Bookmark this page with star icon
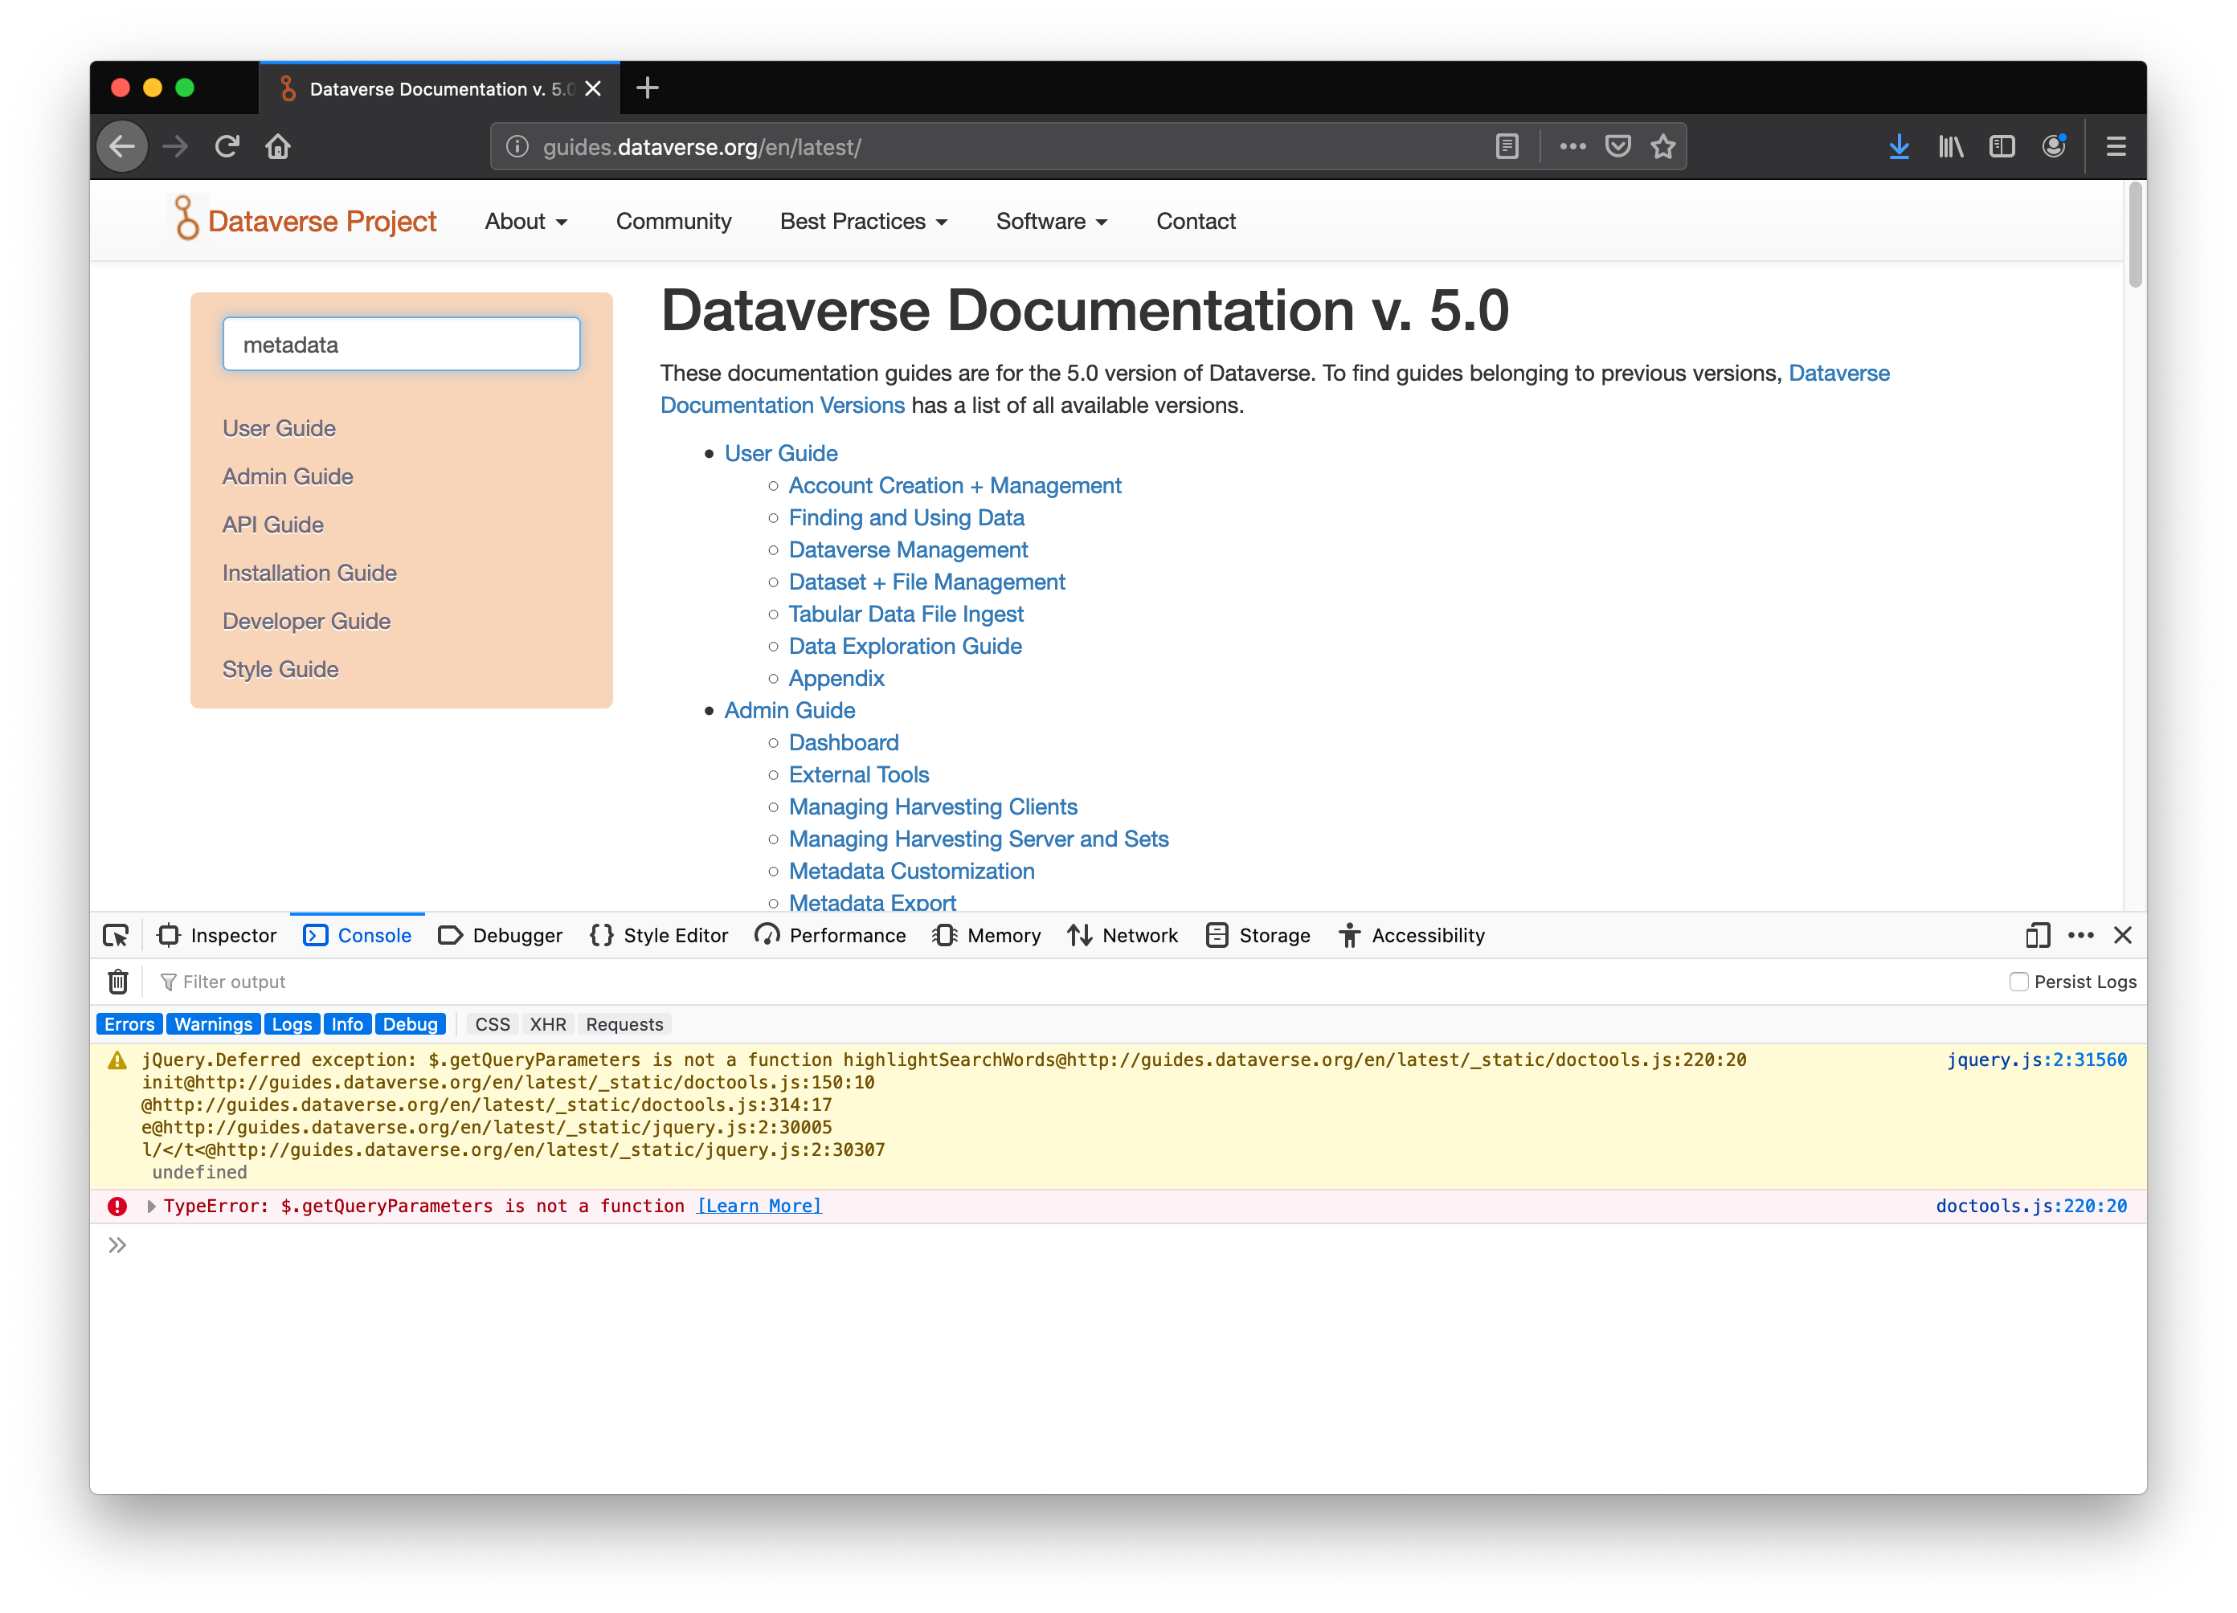The width and height of the screenshot is (2237, 1613). (1663, 147)
